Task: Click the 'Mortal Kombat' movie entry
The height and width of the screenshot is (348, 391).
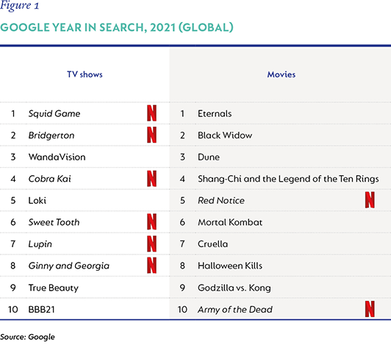Action: pos(230,222)
